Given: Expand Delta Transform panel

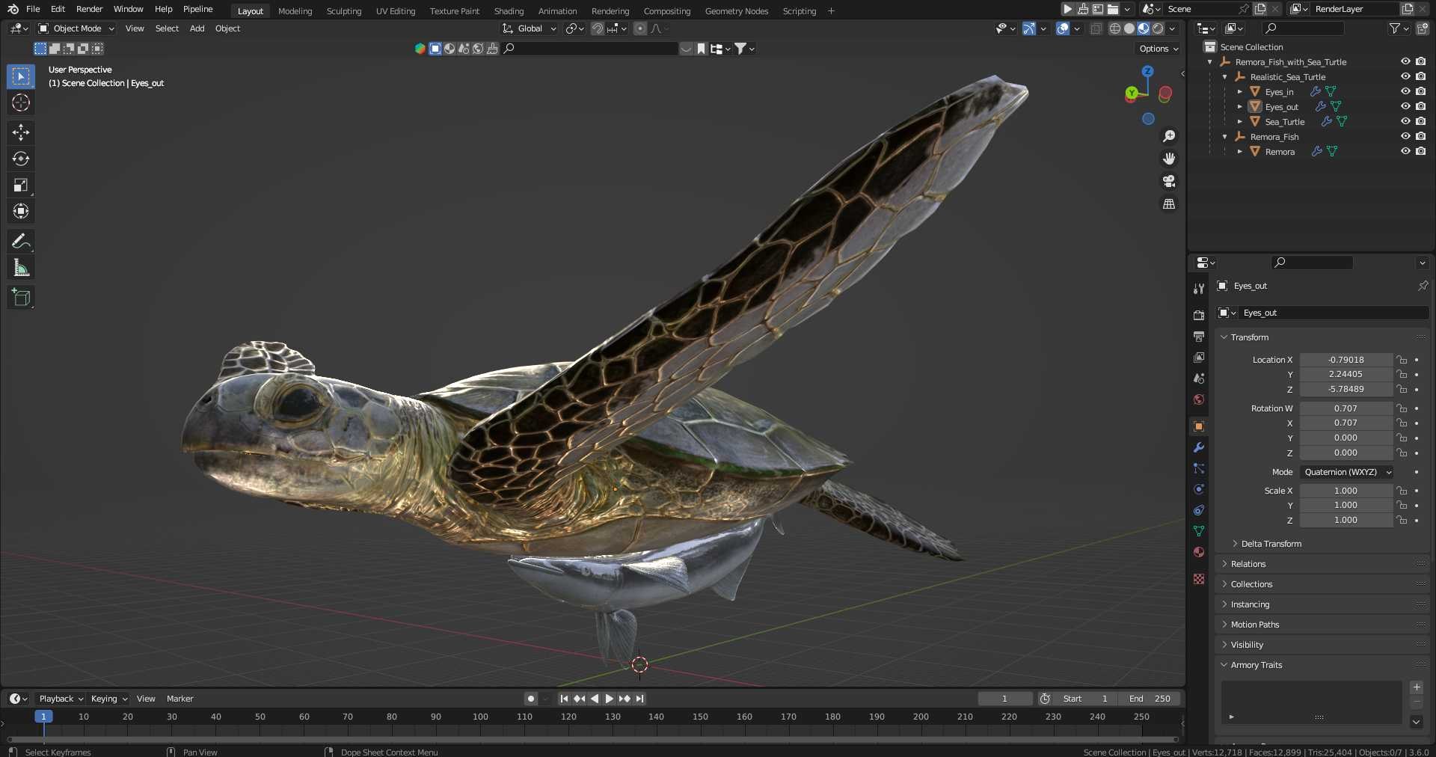Looking at the screenshot, I should point(1271,544).
